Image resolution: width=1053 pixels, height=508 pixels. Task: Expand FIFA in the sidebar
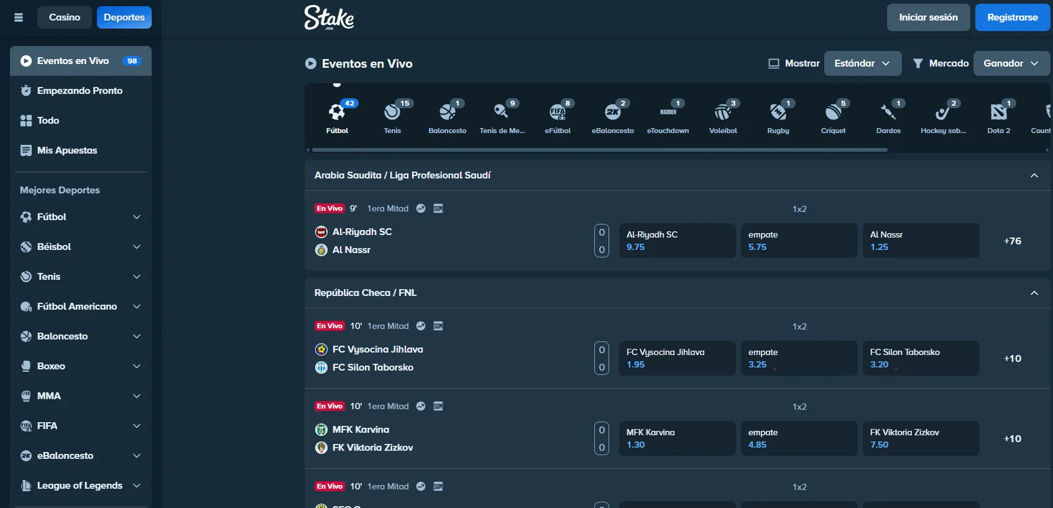coord(137,426)
